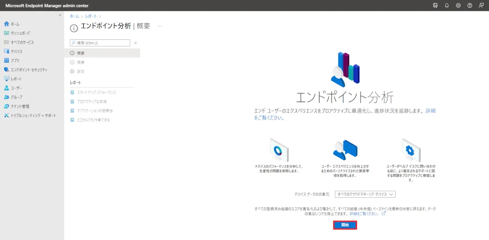Click the トラブルシューティング + サポート wrench icon

click(7, 116)
